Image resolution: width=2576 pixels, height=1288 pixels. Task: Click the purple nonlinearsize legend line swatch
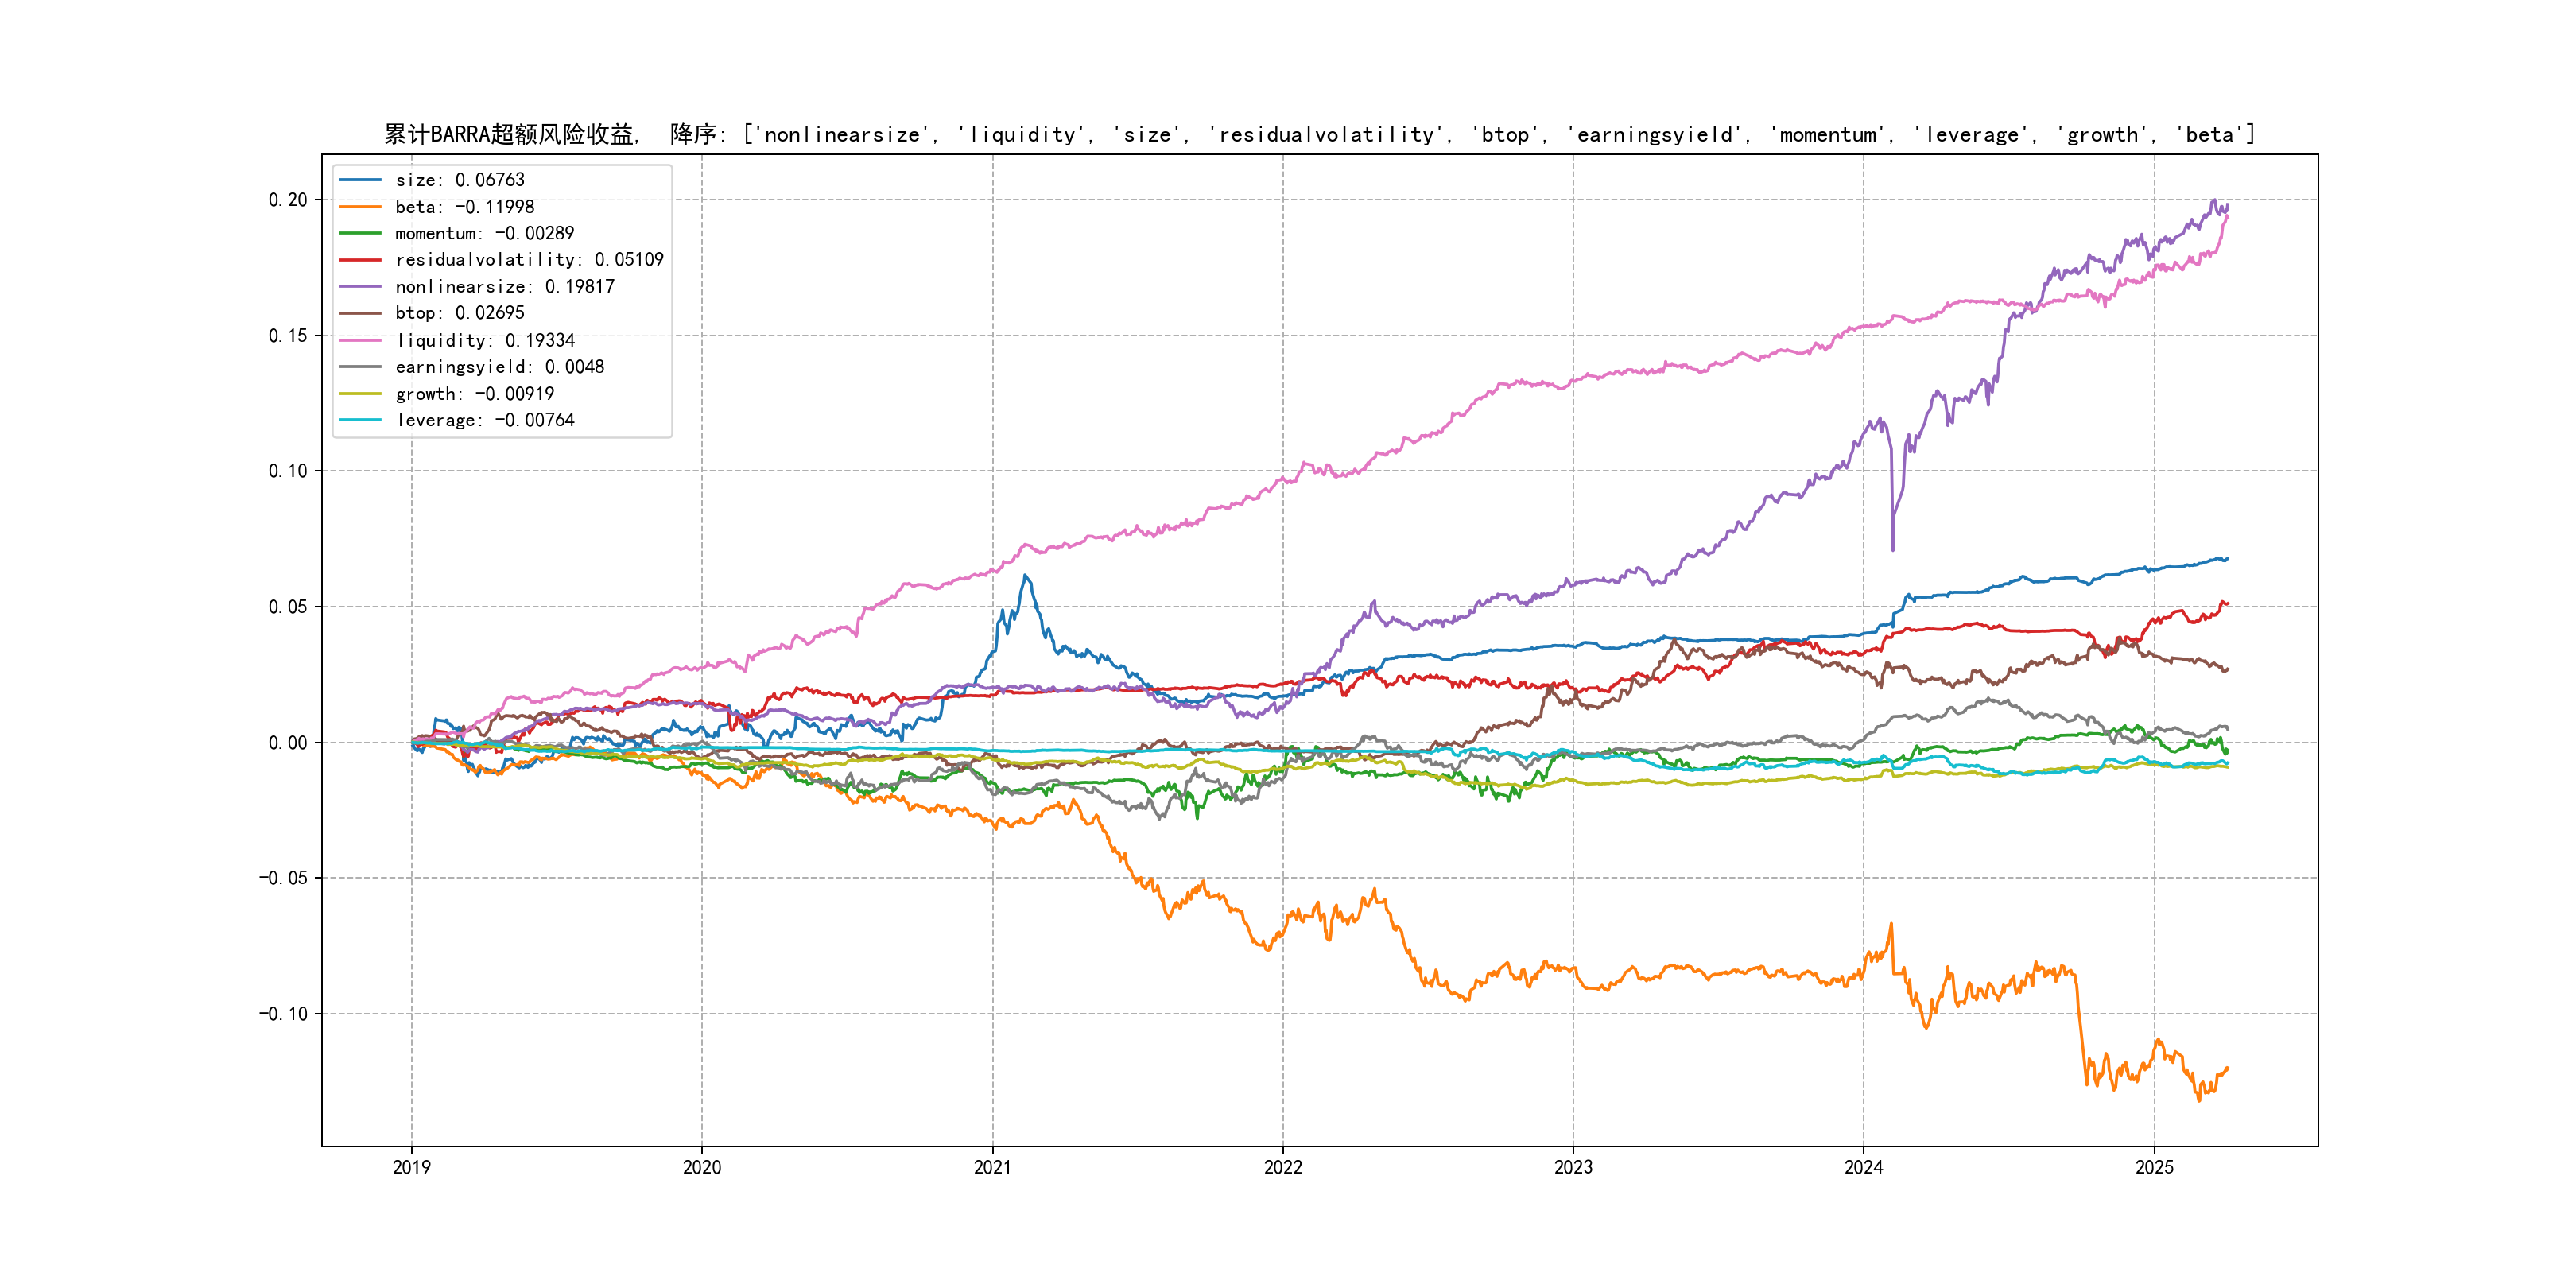(360, 287)
